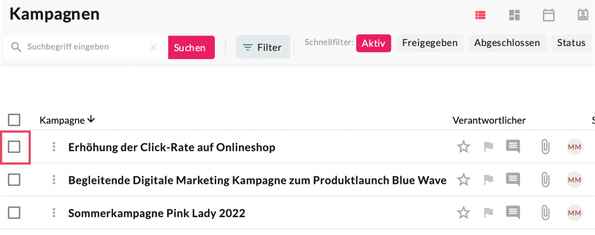Tick the select-all checkbox in the header
Viewport: 595px width, 235px height.
point(15,120)
